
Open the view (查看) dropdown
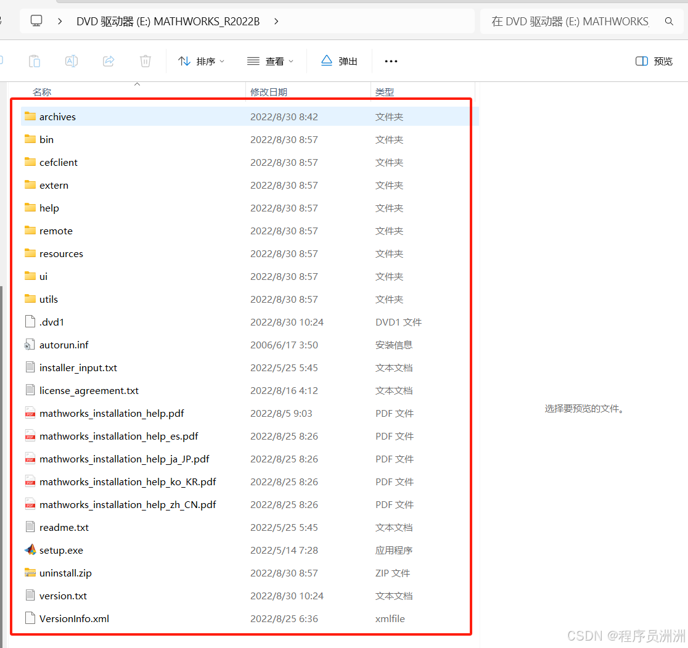pyautogui.click(x=270, y=62)
